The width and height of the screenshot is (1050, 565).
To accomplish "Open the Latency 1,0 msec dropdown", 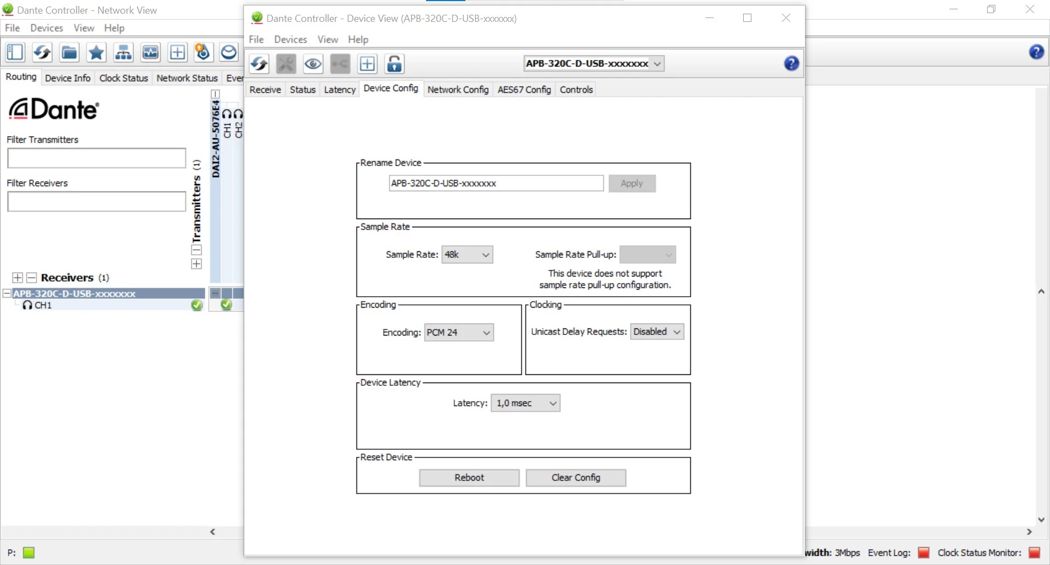I will point(525,403).
